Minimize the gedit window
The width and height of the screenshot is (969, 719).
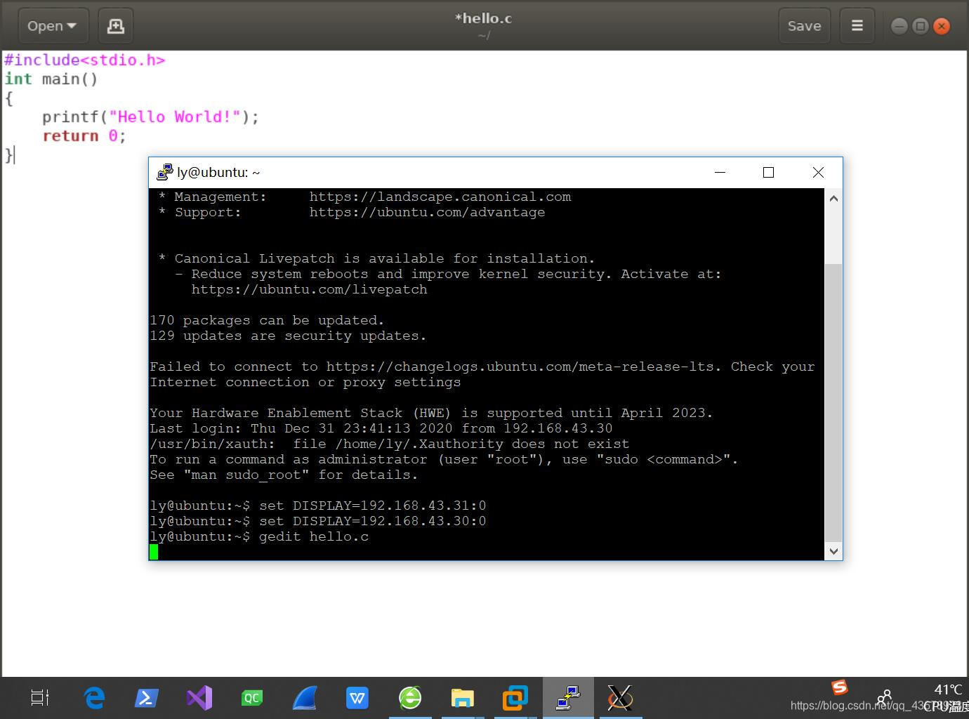(x=899, y=26)
